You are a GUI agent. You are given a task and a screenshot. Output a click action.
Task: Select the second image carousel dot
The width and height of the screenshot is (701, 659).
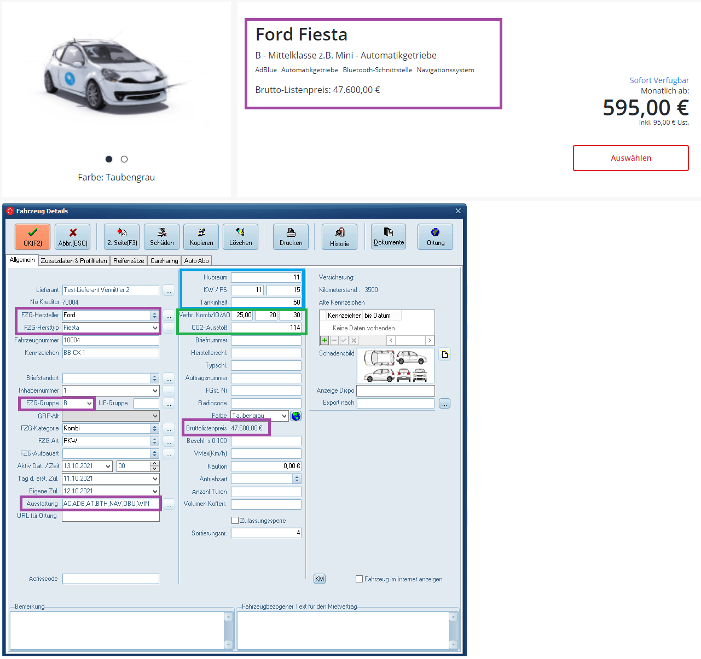click(124, 159)
